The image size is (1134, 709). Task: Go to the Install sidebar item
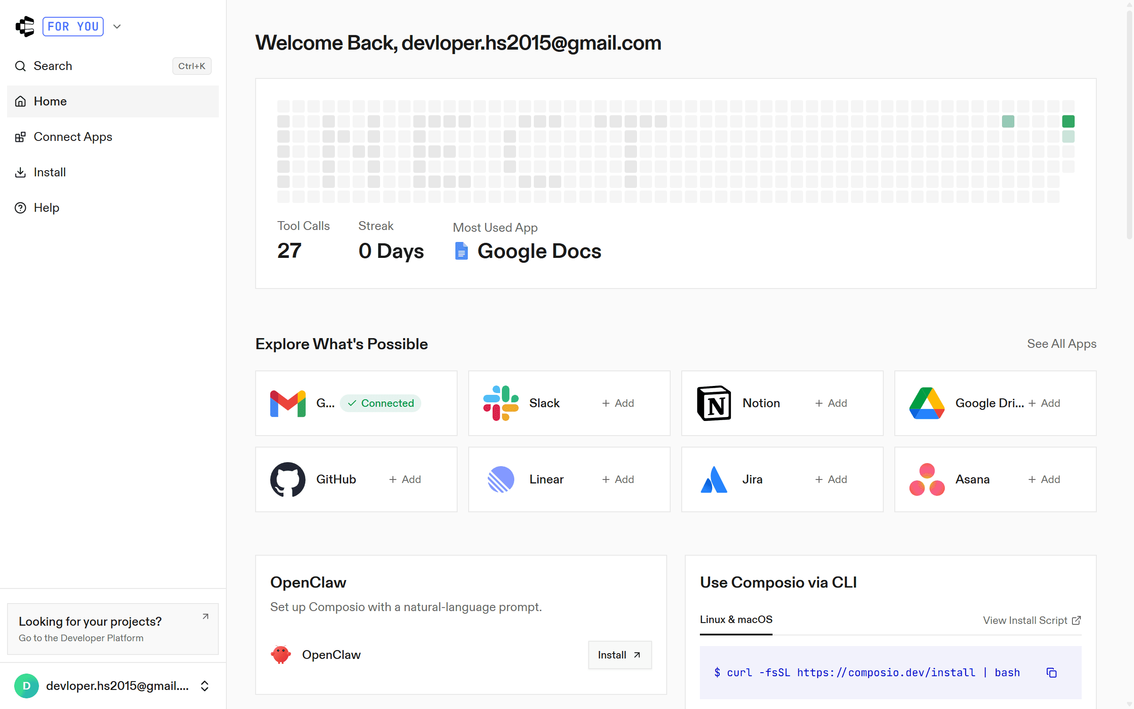coord(49,172)
